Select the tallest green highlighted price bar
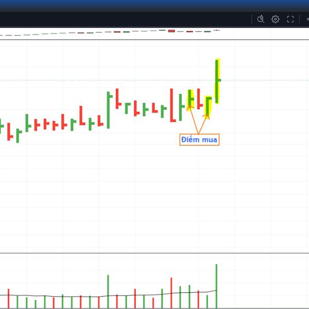The width and height of the screenshot is (309, 309). (x=217, y=81)
